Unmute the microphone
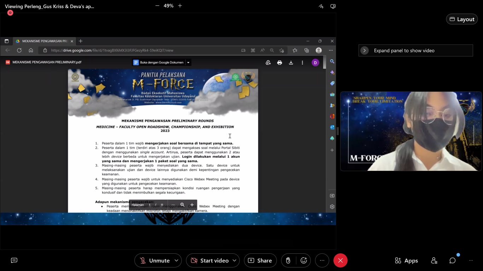This screenshot has width=483, height=271. click(155, 260)
